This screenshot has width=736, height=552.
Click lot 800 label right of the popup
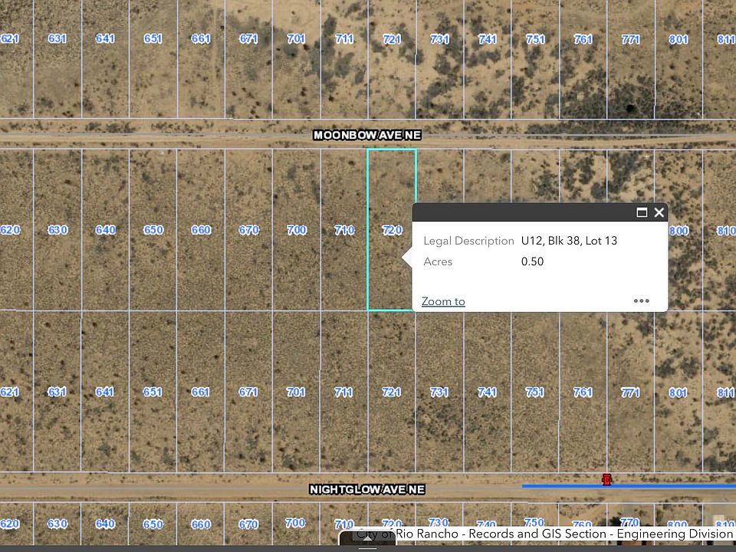(x=678, y=231)
